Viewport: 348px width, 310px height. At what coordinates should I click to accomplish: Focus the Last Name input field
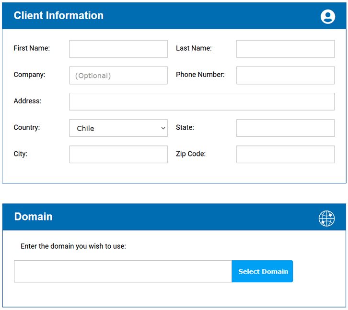[x=285, y=49]
